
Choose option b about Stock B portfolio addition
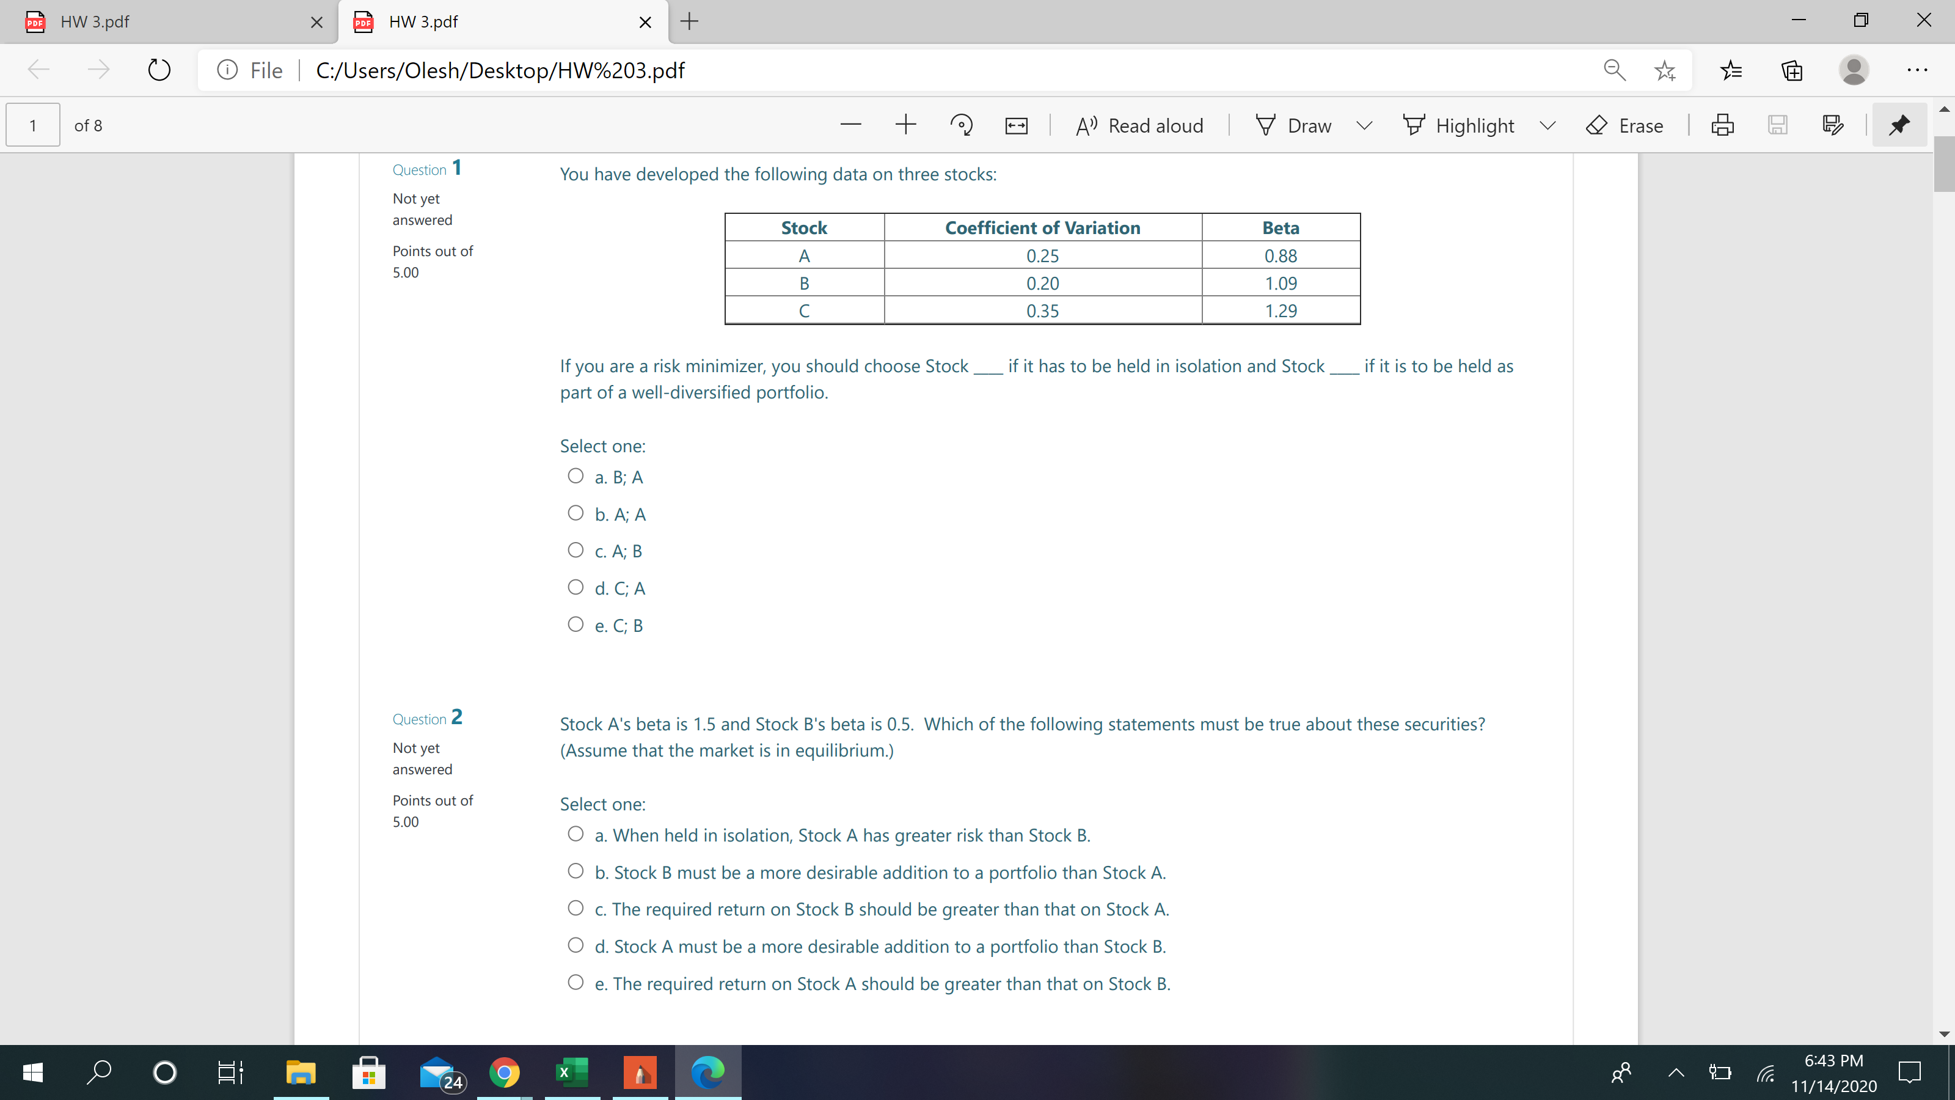[576, 870]
